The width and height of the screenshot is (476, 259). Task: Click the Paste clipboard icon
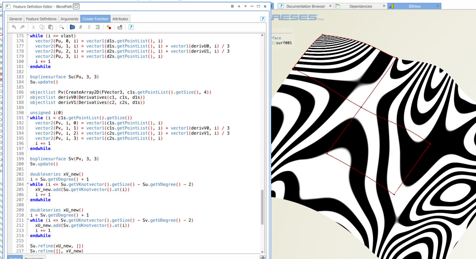tap(51, 27)
